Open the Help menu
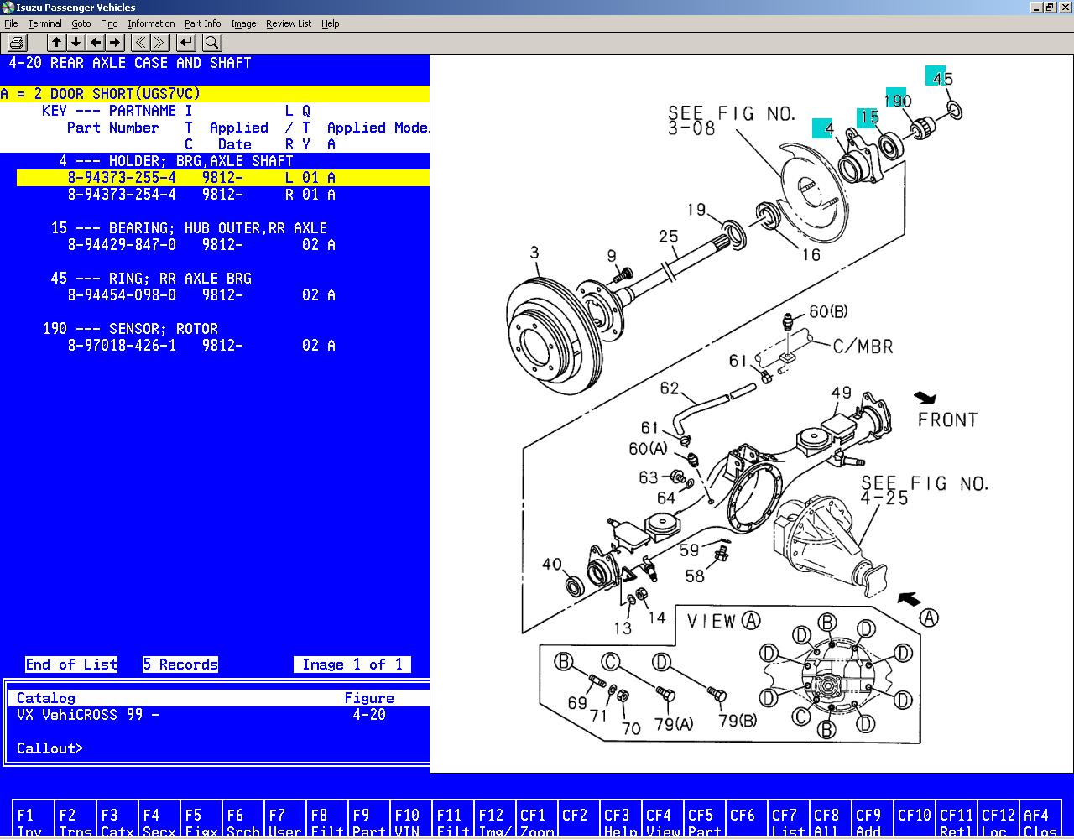Image resolution: width=1074 pixels, height=839 pixels. coord(331,23)
